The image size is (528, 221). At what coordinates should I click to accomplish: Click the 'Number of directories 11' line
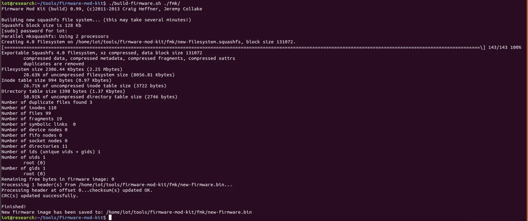click(x=35, y=146)
